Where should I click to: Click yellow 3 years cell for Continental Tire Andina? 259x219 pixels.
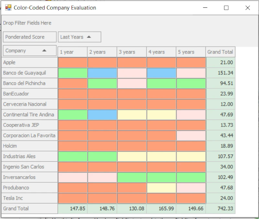(132, 115)
